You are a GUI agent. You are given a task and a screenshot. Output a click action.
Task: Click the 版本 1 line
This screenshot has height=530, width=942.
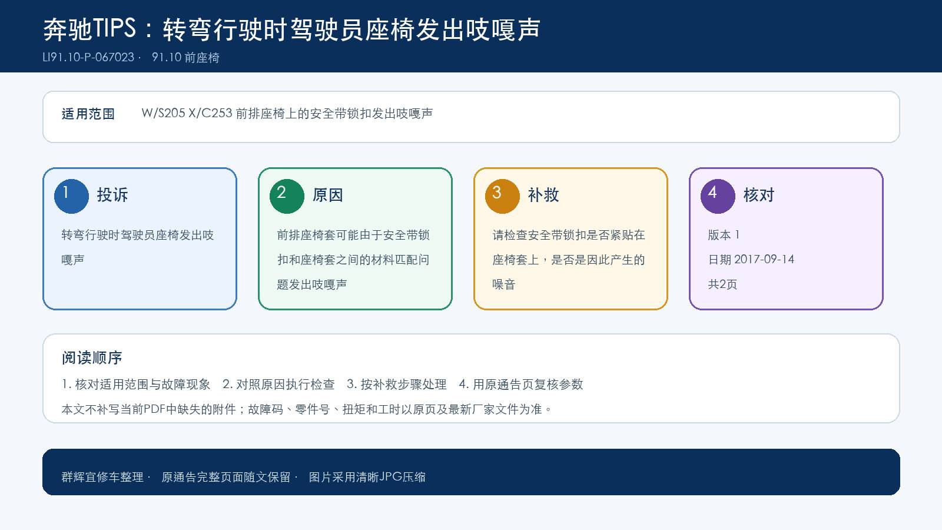pyautogui.click(x=724, y=235)
